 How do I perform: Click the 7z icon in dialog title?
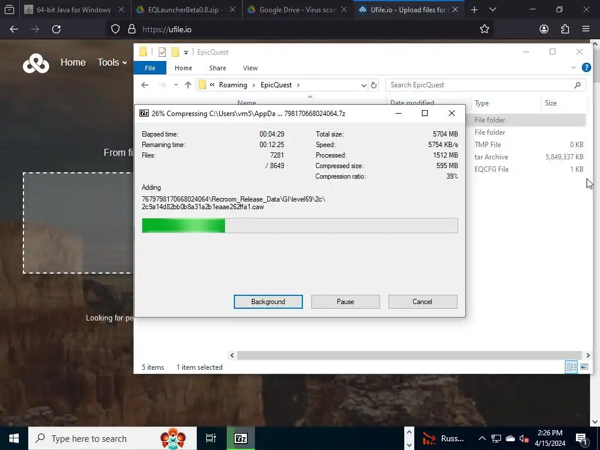coord(144,113)
